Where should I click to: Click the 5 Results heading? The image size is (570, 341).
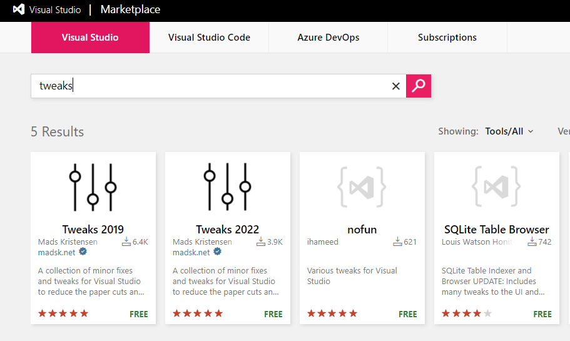click(57, 131)
